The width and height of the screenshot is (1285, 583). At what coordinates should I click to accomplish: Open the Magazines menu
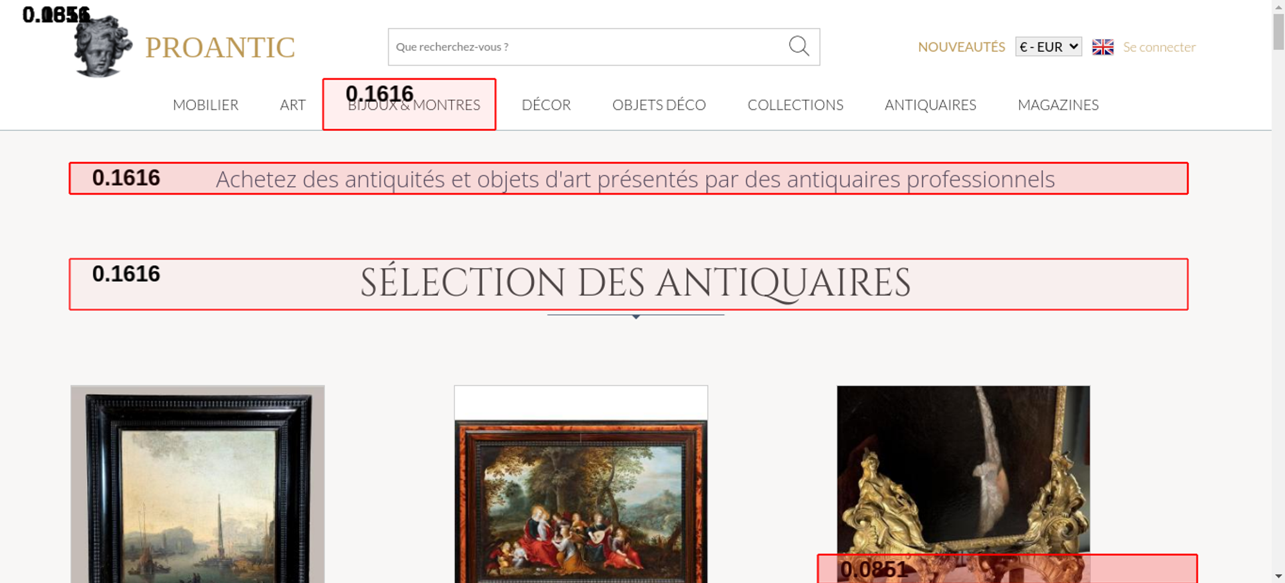(x=1058, y=105)
